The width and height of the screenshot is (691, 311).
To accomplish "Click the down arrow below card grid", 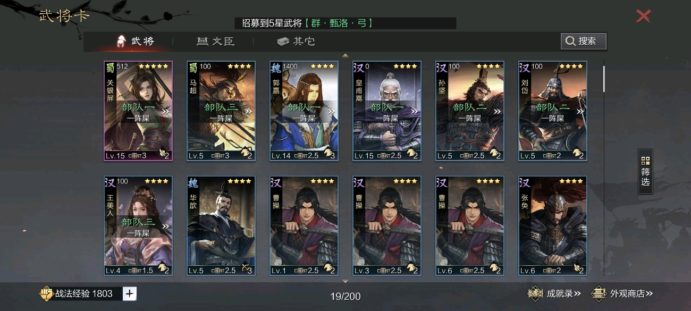I will [345, 281].
